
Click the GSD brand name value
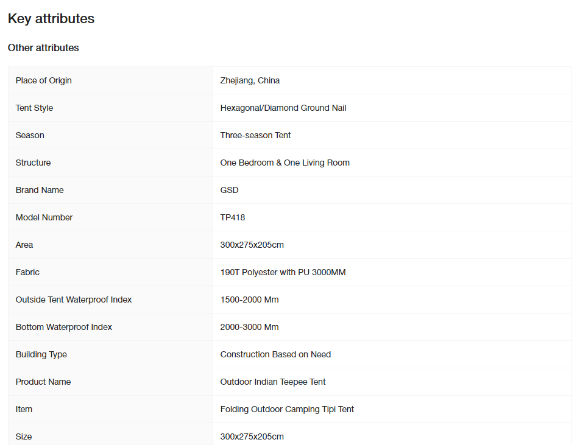coord(229,190)
